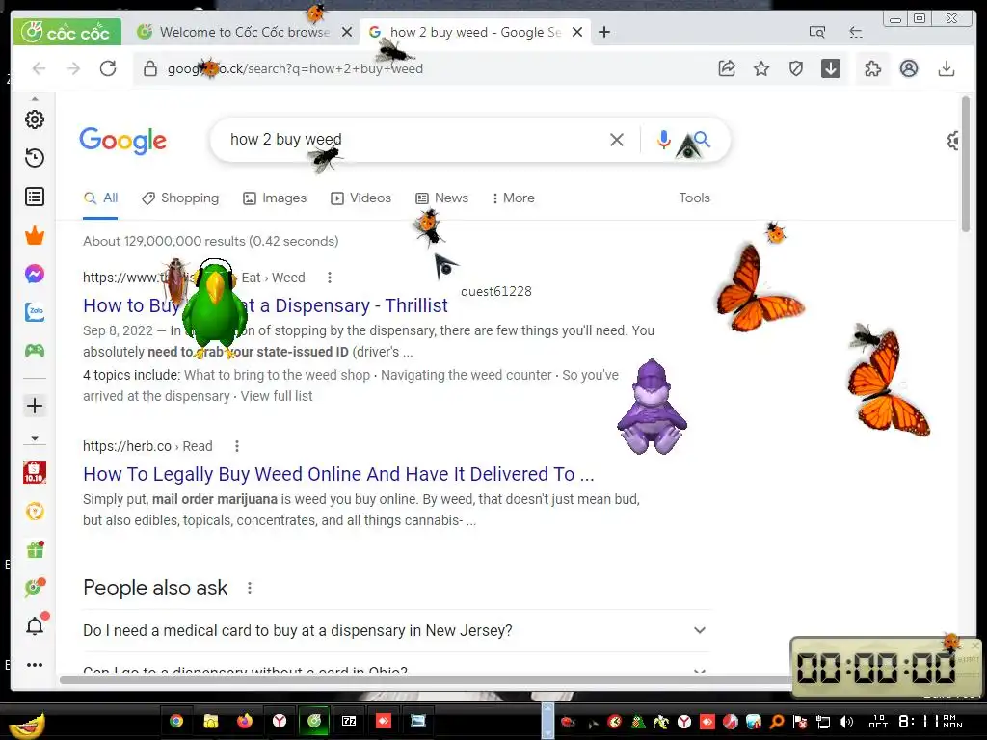Click the tab search icon in title bar
Viewport: 987px width, 740px height.
[817, 32]
